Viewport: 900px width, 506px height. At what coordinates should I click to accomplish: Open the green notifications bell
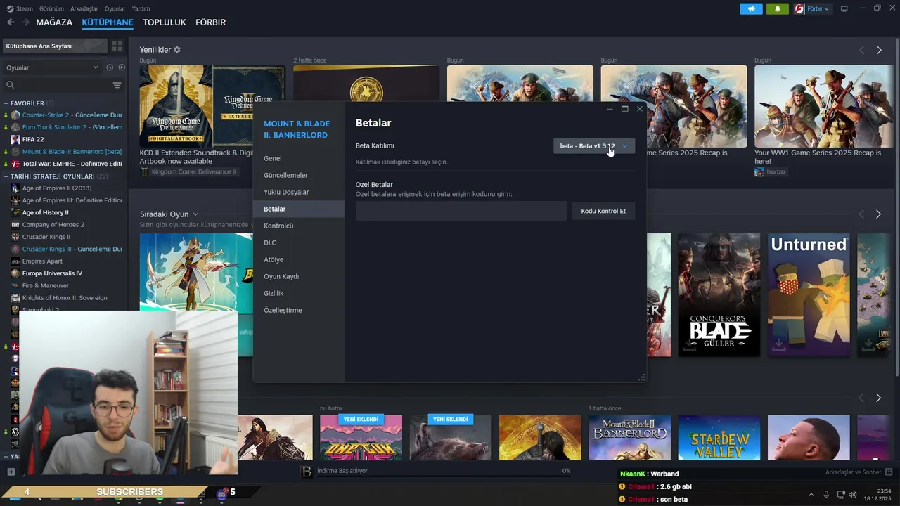click(777, 8)
